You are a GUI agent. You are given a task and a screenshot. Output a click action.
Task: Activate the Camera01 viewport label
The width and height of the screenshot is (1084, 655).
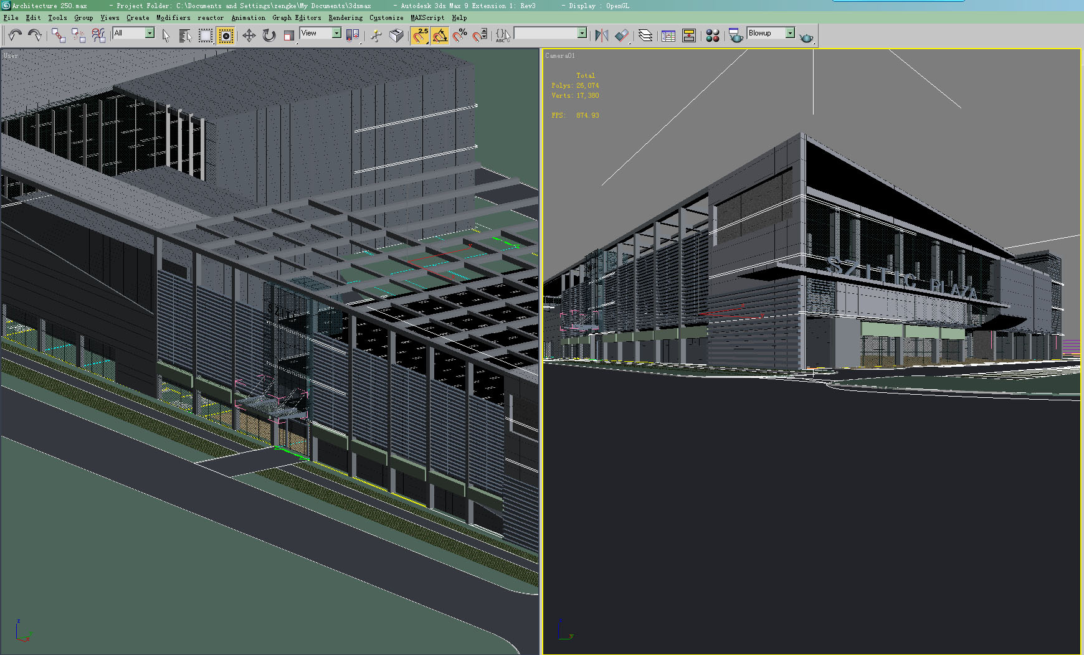(x=560, y=55)
